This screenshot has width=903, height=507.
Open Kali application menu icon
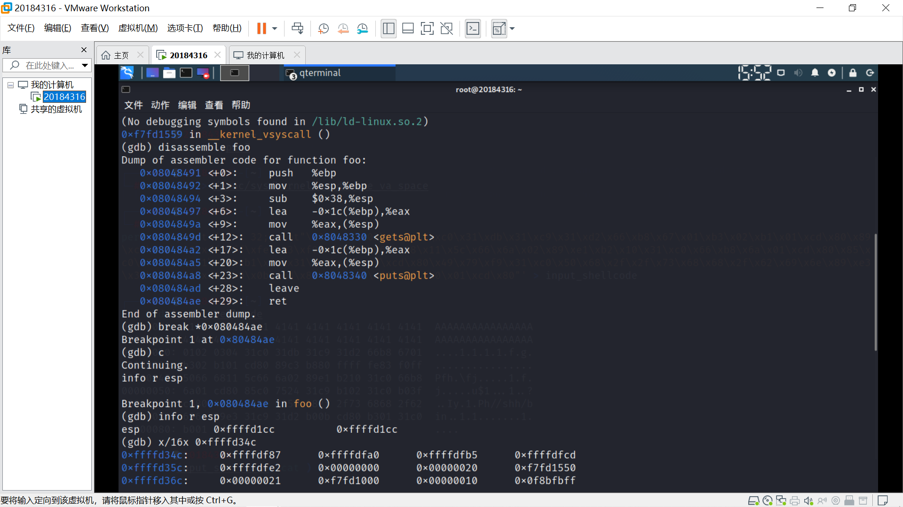[x=127, y=73]
